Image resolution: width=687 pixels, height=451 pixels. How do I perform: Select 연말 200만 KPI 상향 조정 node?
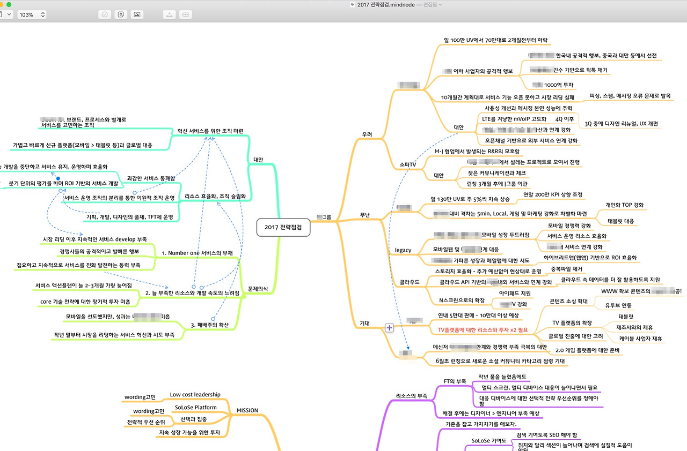click(552, 194)
